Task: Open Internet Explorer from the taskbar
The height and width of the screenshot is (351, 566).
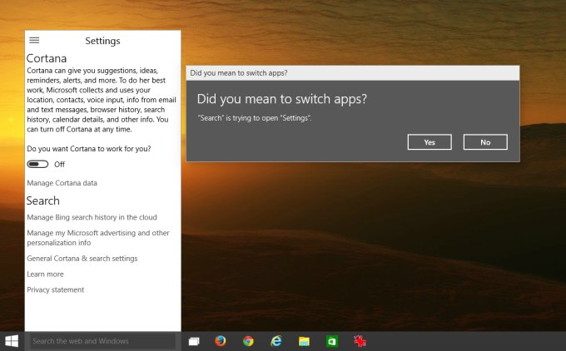Action: [x=276, y=341]
